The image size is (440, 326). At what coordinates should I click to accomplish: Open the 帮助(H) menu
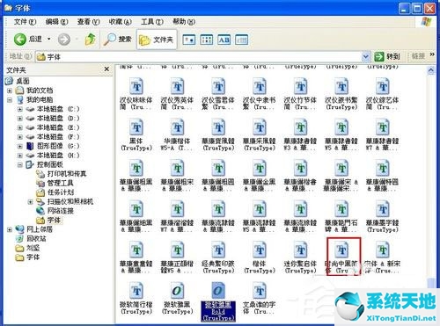point(184,22)
